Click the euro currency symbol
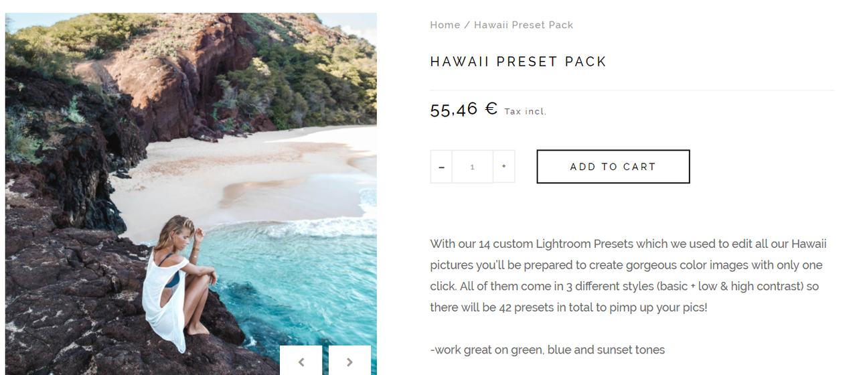 pos(491,108)
